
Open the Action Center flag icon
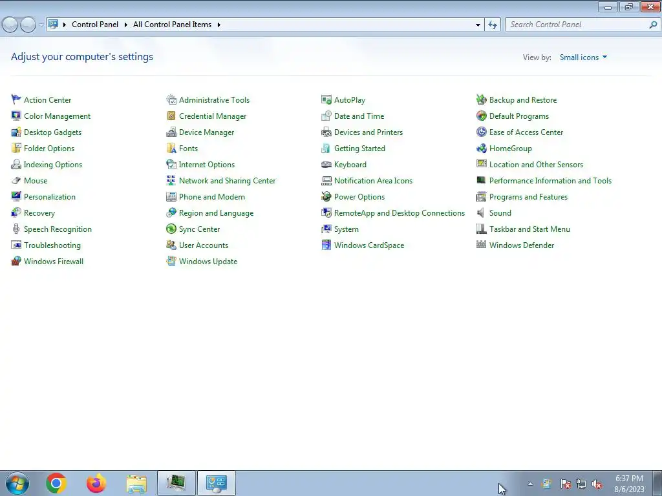(x=16, y=99)
